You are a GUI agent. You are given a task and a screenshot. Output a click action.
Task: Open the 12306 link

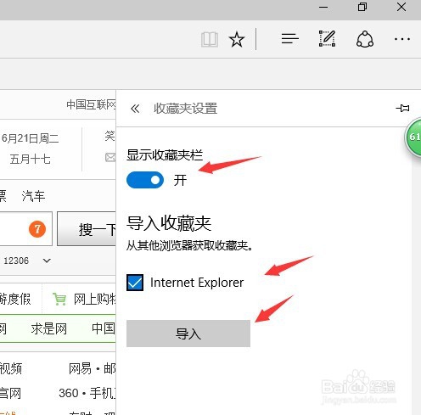(16, 261)
